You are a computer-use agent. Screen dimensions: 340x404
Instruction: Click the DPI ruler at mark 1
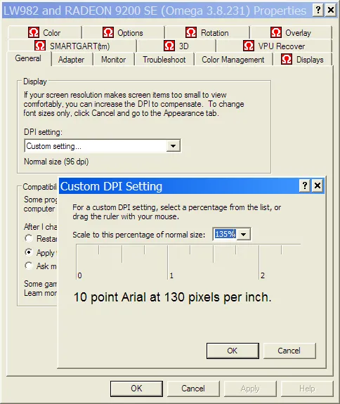(x=168, y=262)
